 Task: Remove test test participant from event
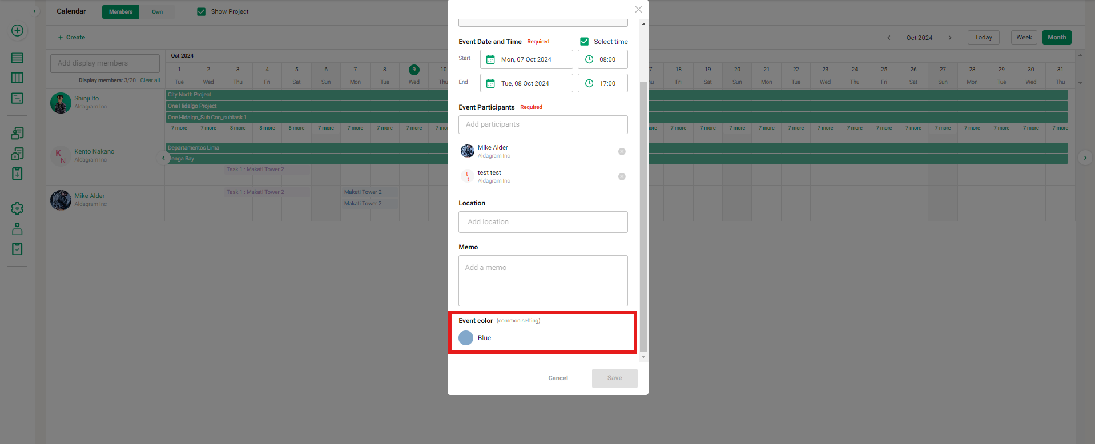(622, 176)
